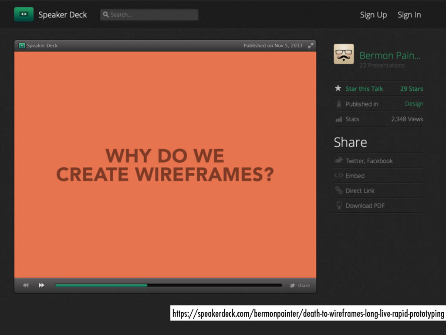Screen dimensions: 446x335
Task: Click the Stats bar chart icon
Action: tap(338, 119)
